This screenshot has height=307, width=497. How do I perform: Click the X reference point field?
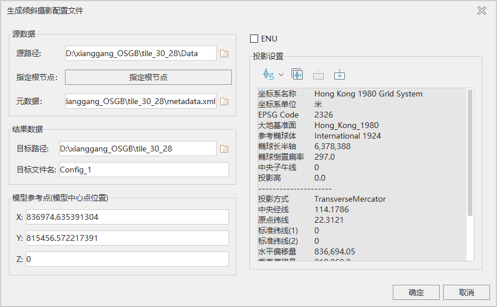(126, 217)
